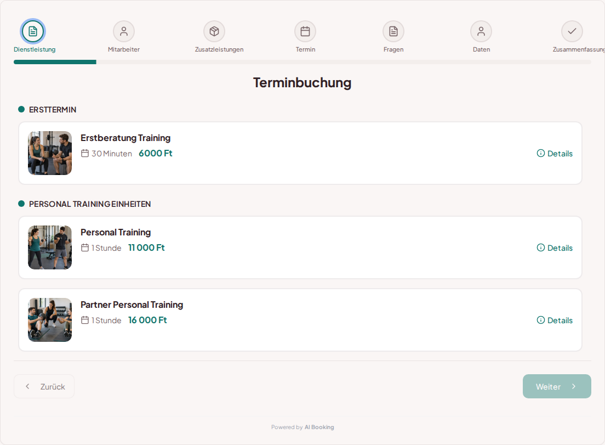Screen dimensions: 605x445
Task: Click the Termin step label
Action: (x=306, y=49)
